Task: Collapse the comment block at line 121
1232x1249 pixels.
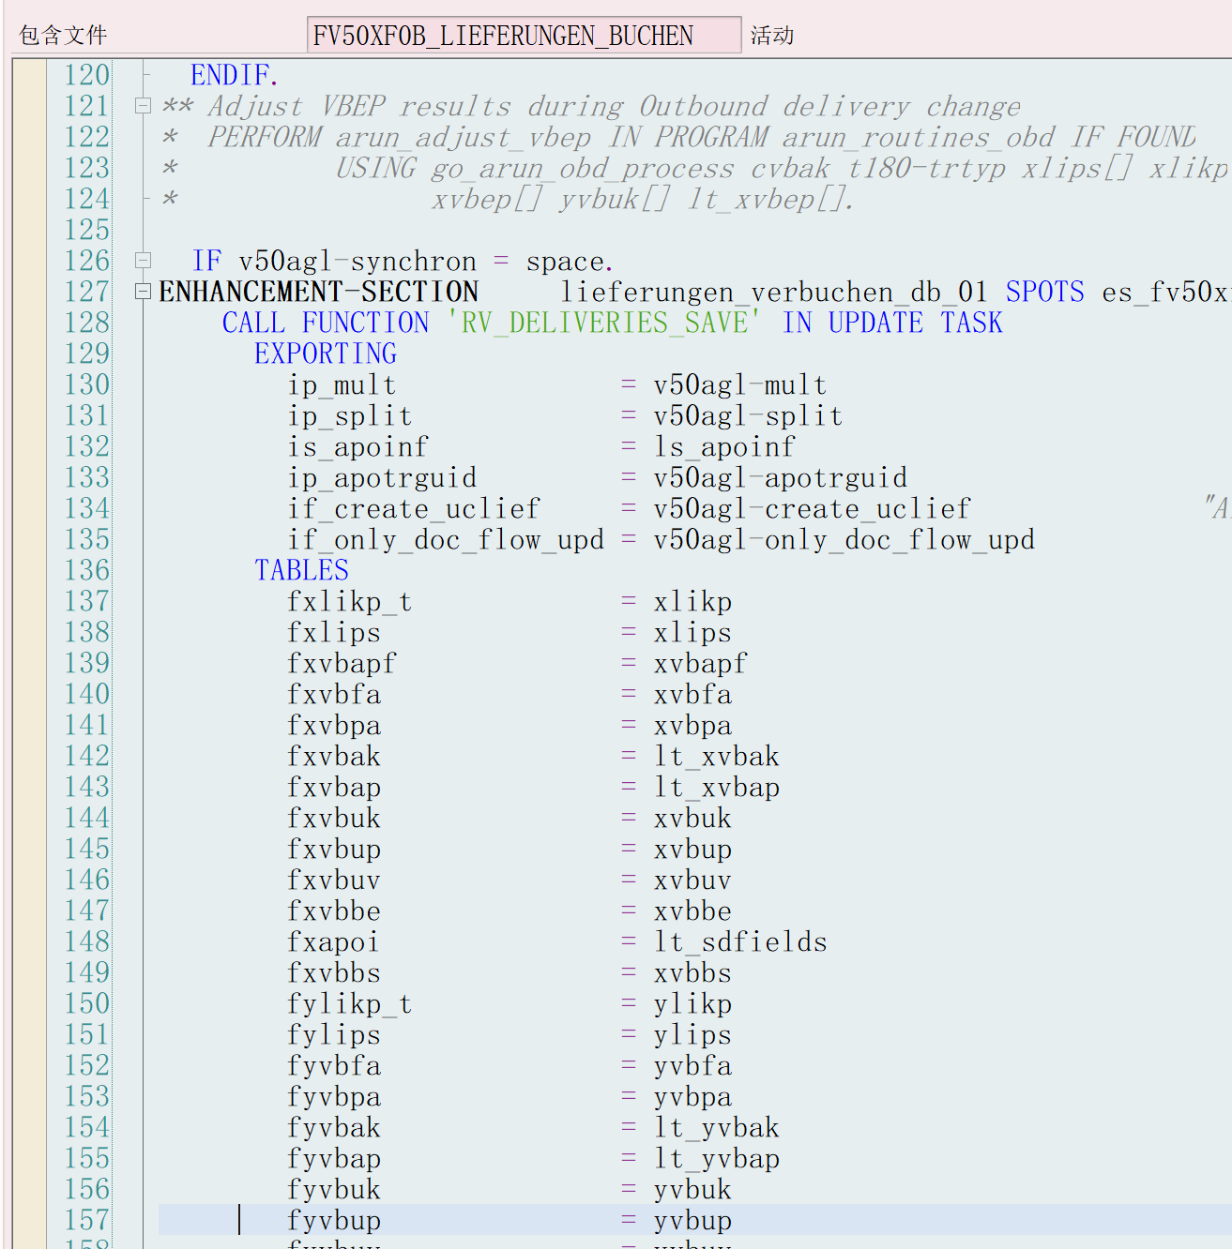Action: click(x=143, y=106)
